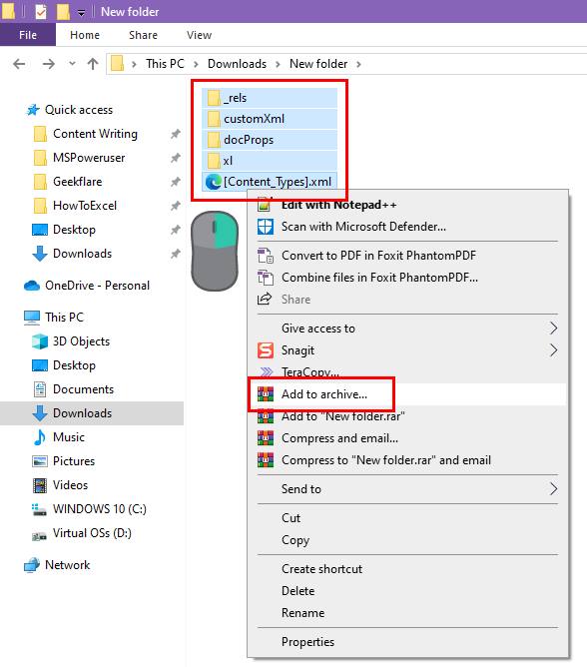The height and width of the screenshot is (667, 587).
Task: Open the recent locations dropdown arrow
Action: click(x=72, y=64)
